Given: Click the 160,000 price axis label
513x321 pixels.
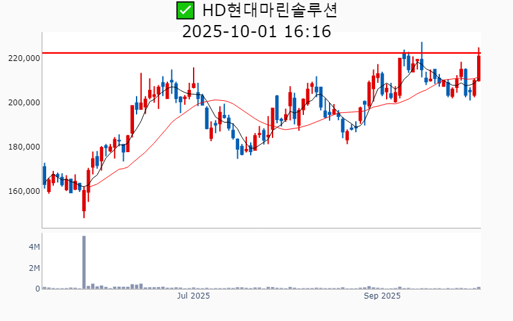Looking at the screenshot, I should tap(23, 191).
